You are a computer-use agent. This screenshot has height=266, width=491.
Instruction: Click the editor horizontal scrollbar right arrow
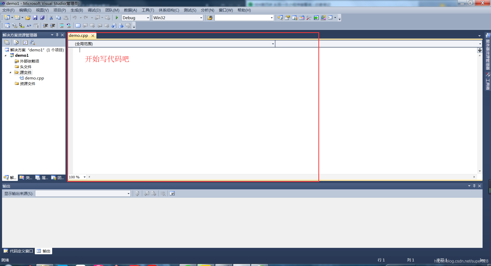(x=474, y=177)
